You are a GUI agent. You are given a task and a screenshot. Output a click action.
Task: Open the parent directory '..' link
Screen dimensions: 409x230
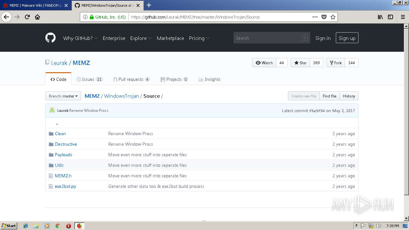[57, 123]
